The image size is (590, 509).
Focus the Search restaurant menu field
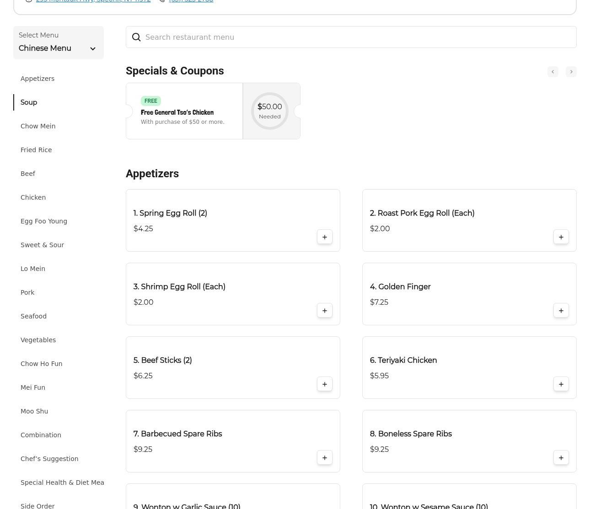(x=357, y=37)
